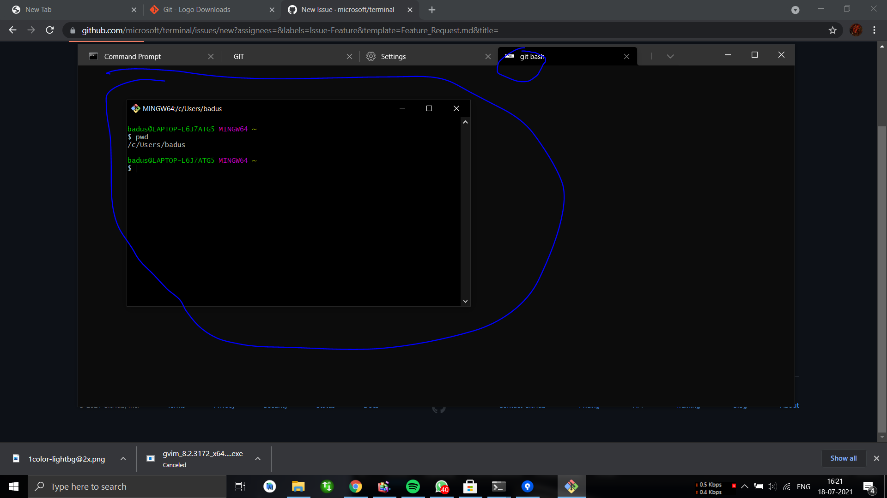Screen dimensions: 887x498
Task: Open Task View on taskbar
Action: coord(240,486)
